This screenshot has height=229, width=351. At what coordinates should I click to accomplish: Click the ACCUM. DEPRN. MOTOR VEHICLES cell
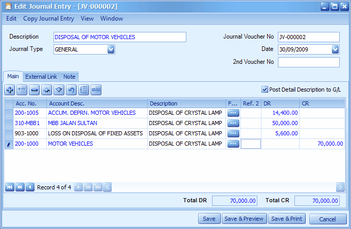(x=97, y=113)
